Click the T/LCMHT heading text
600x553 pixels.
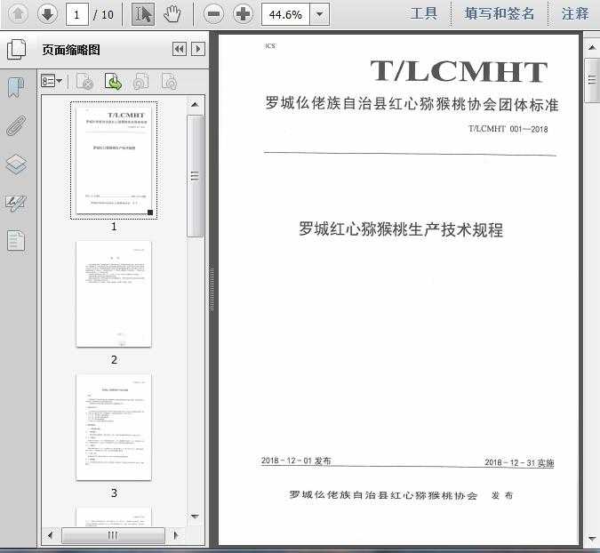point(459,71)
